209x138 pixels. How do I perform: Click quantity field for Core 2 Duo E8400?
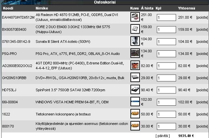click(x=166, y=29)
